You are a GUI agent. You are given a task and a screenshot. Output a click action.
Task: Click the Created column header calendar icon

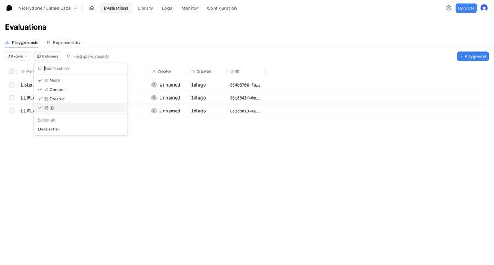tap(193, 71)
